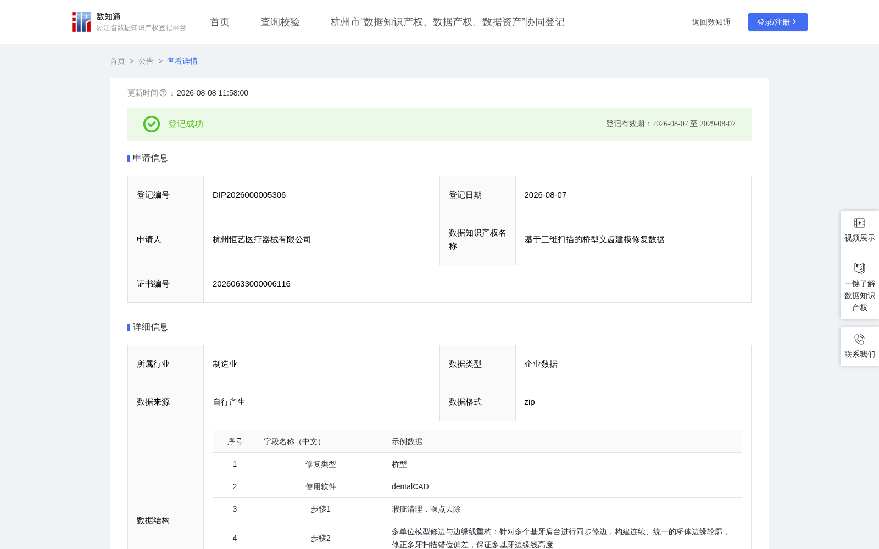Select the 登记日期 value 2026-08-07
Image resolution: width=879 pixels, height=549 pixels.
coord(546,195)
